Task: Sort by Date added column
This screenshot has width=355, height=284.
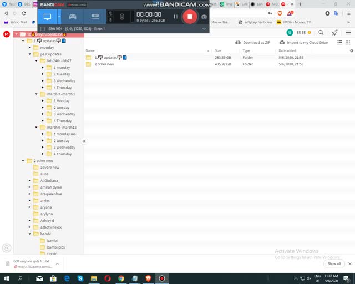Action: [287, 50]
